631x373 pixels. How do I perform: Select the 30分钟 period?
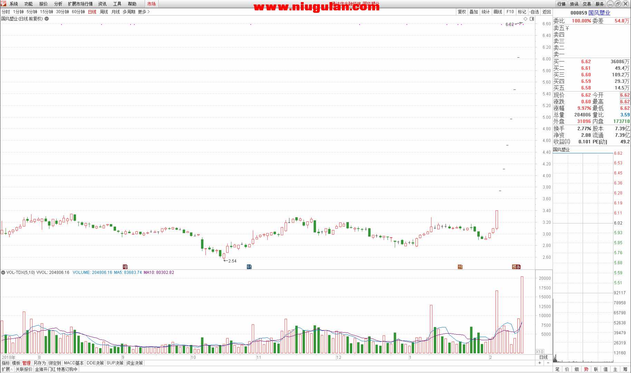tap(63, 12)
